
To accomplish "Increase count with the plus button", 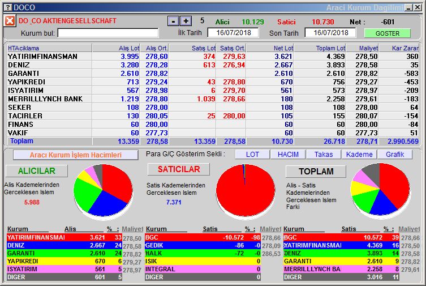I will click(x=186, y=21).
